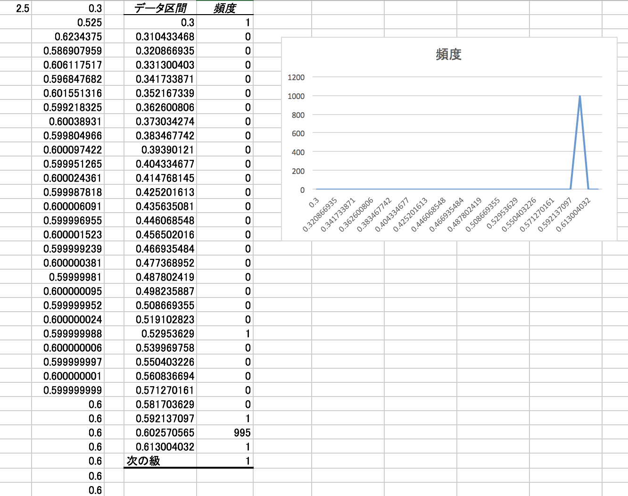Select the 頻度 column header cell
The height and width of the screenshot is (496, 628).
(224, 8)
